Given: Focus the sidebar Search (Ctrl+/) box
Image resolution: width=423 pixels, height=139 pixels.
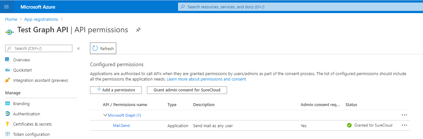Looking at the screenshot, I should [x=39, y=48].
